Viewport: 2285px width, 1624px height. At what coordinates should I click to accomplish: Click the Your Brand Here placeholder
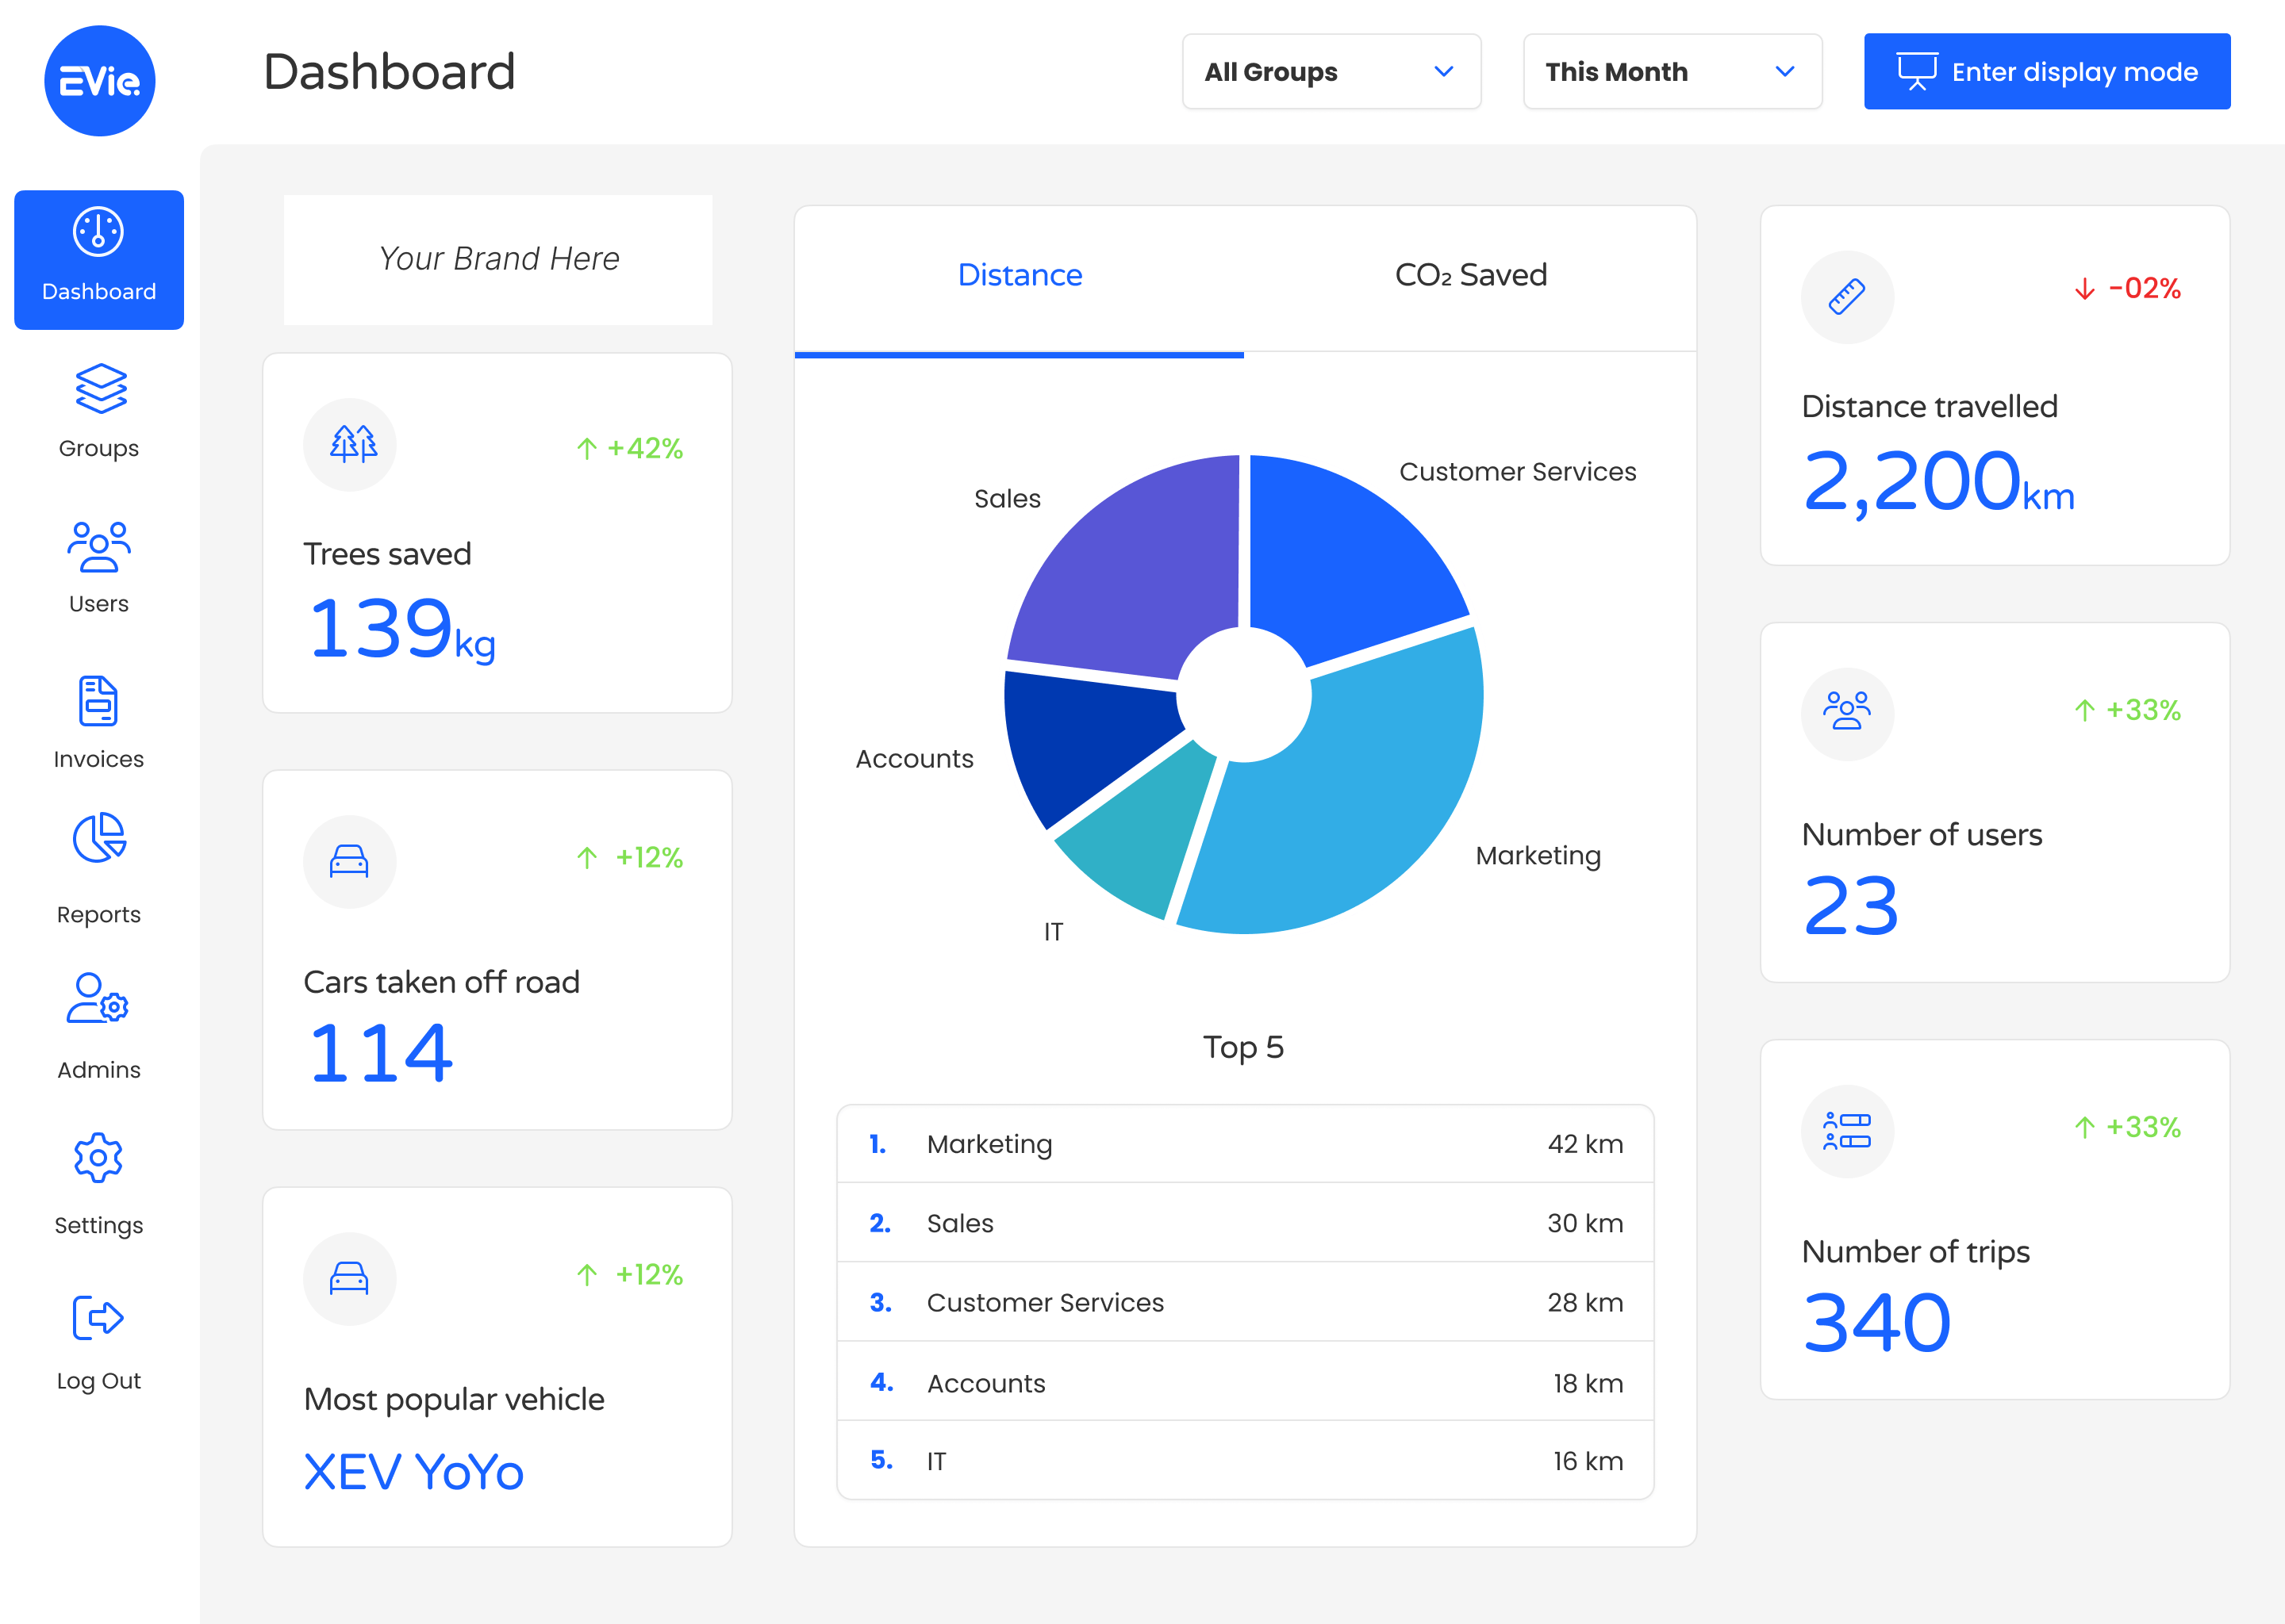[498, 259]
